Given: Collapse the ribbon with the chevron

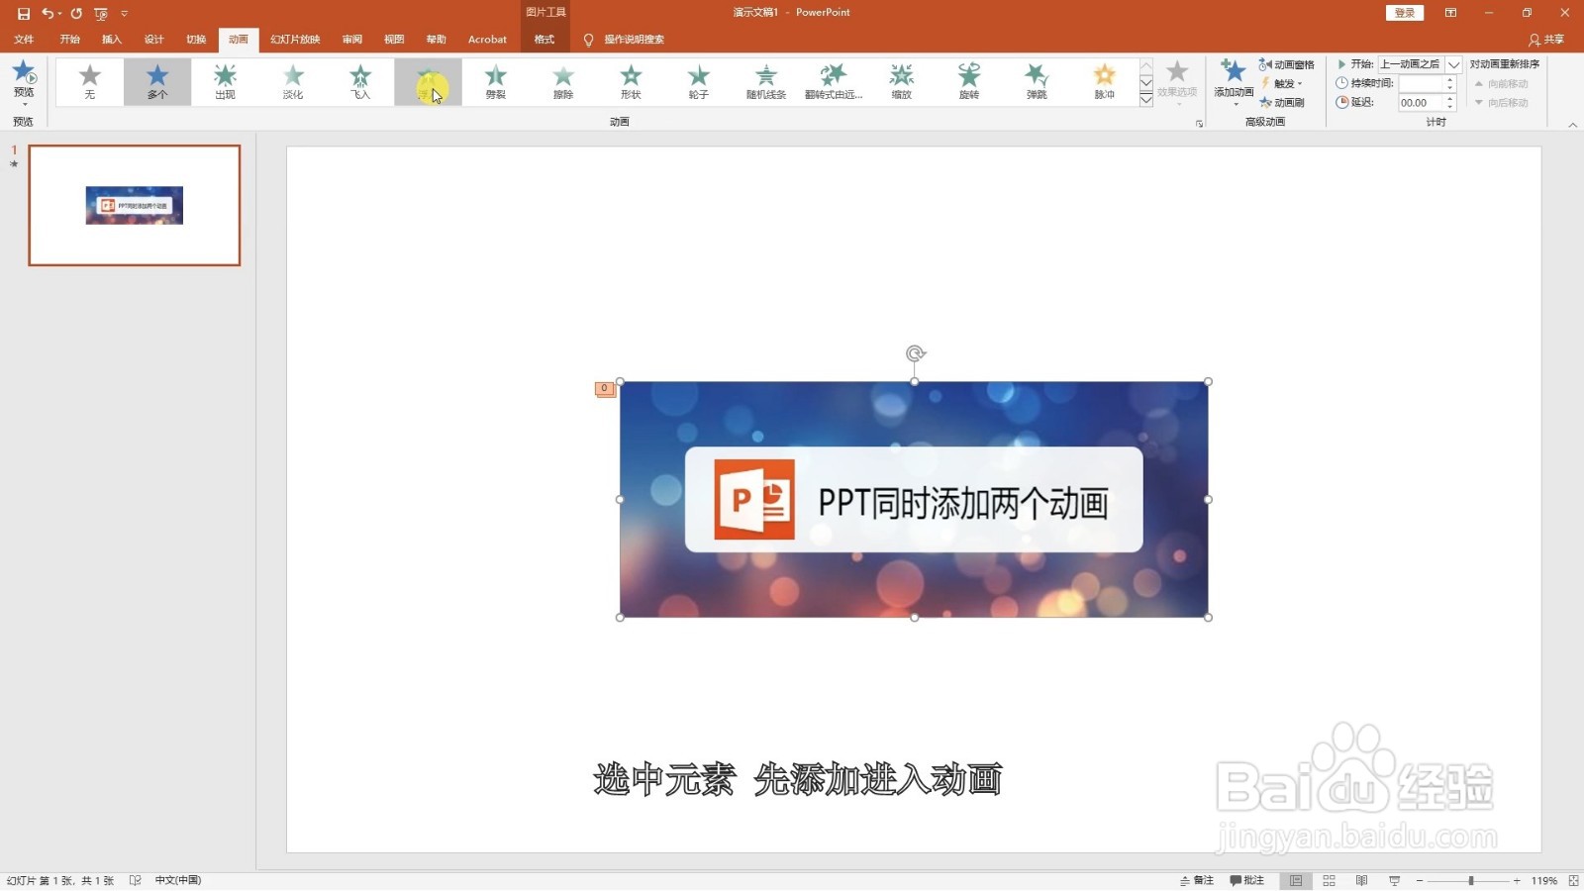Looking at the screenshot, I should point(1573,125).
